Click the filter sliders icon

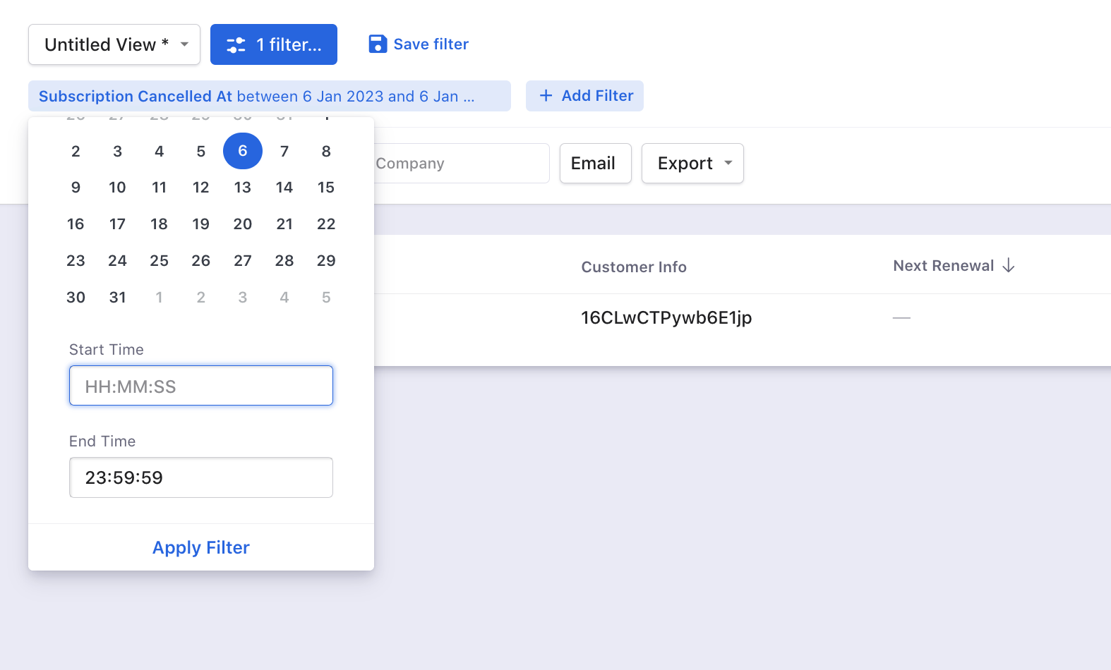click(236, 45)
